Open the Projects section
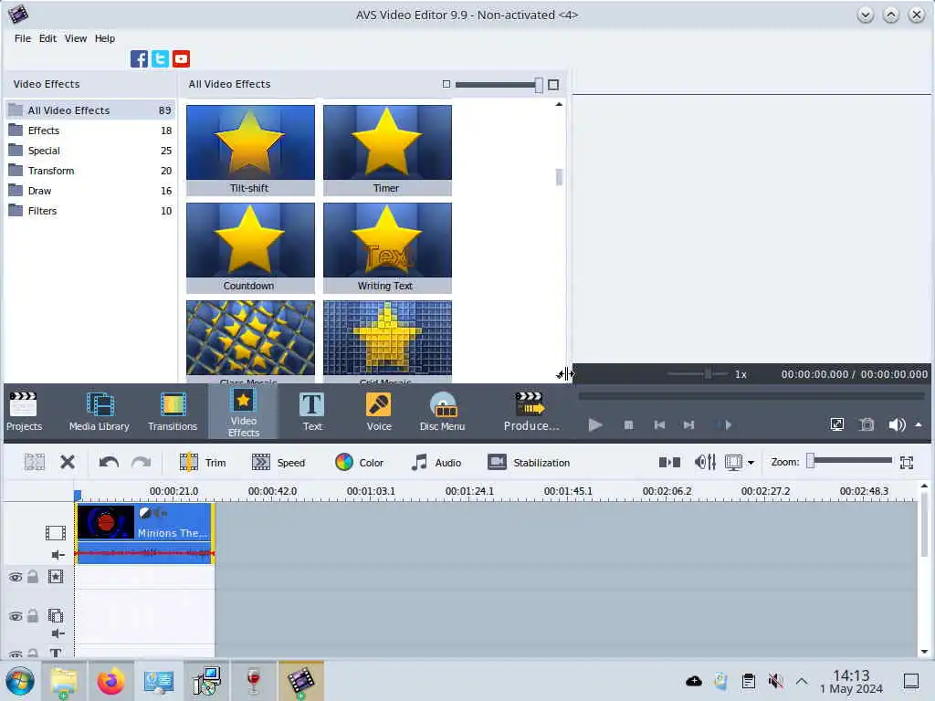 24,412
